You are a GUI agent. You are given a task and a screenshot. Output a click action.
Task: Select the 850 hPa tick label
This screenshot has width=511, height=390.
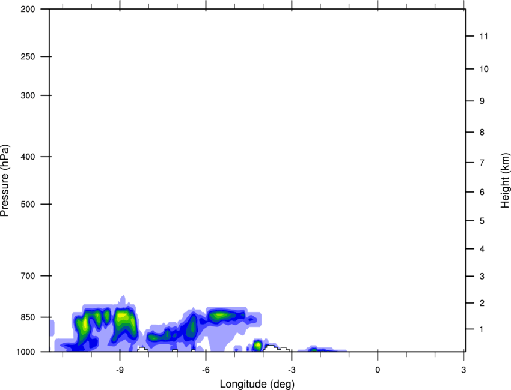[27, 317]
